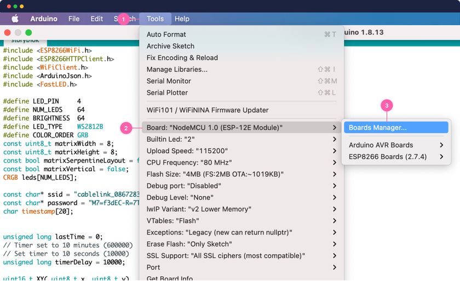
Task: Open VTables: "Flash" option
Action: click(241, 221)
